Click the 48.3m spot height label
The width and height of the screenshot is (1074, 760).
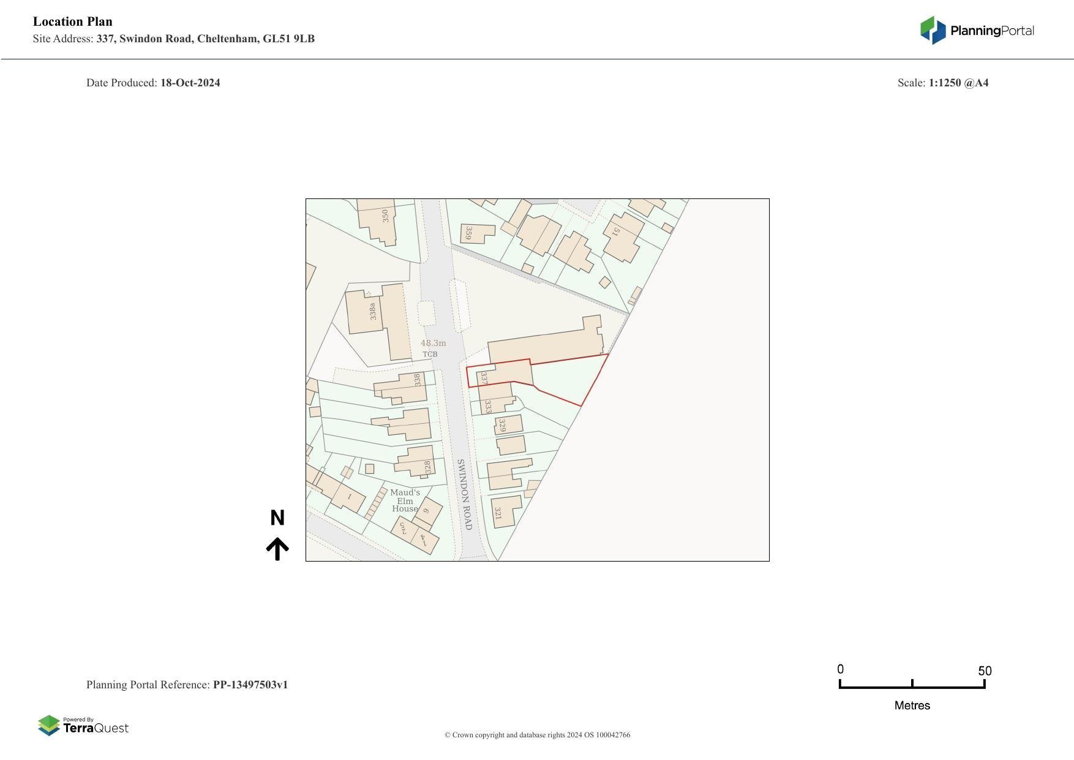[x=433, y=343]
